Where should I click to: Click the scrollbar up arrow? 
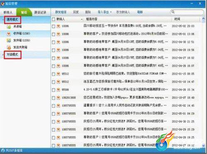pos(203,19)
